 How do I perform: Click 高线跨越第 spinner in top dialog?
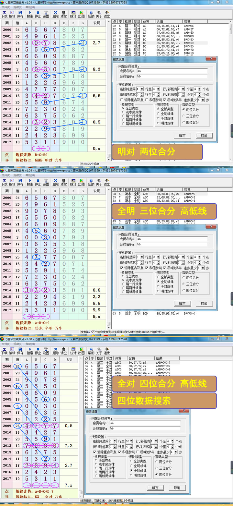coord(140,89)
